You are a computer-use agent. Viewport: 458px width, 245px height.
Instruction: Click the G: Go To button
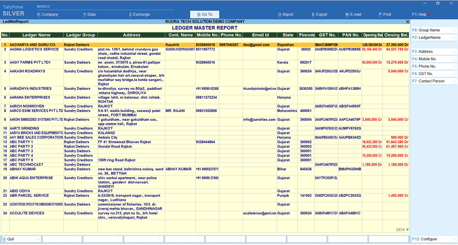pyautogui.click(x=205, y=14)
